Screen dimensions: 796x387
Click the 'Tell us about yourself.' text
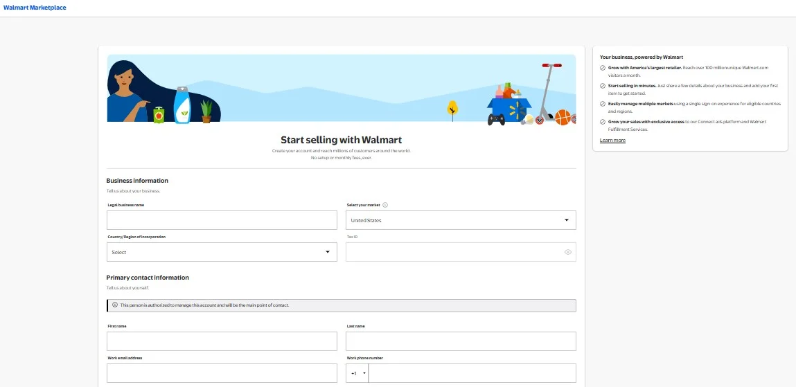(127, 288)
